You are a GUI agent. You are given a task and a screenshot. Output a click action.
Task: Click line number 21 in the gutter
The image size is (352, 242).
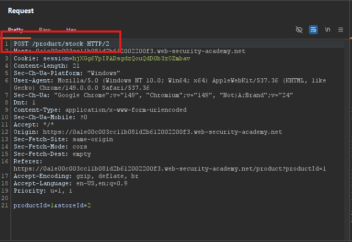[x=5, y=205]
